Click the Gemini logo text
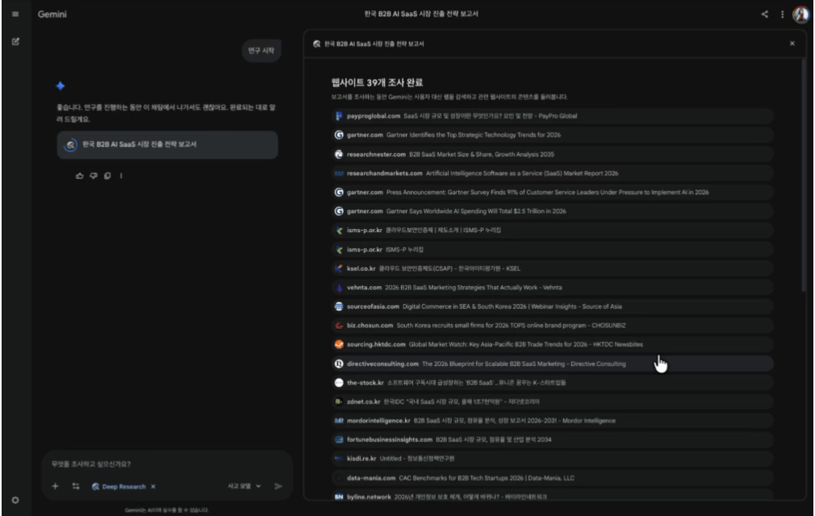The width and height of the screenshot is (815, 516). tap(52, 14)
